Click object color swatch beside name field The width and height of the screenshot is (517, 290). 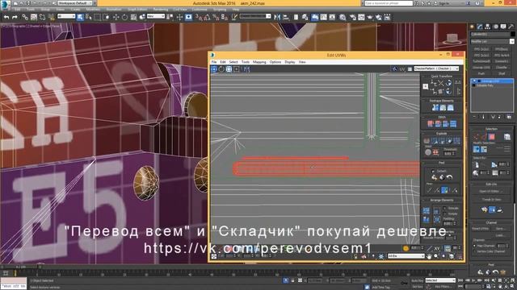tap(512, 34)
